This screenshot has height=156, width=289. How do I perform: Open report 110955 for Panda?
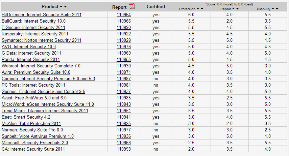124,60
